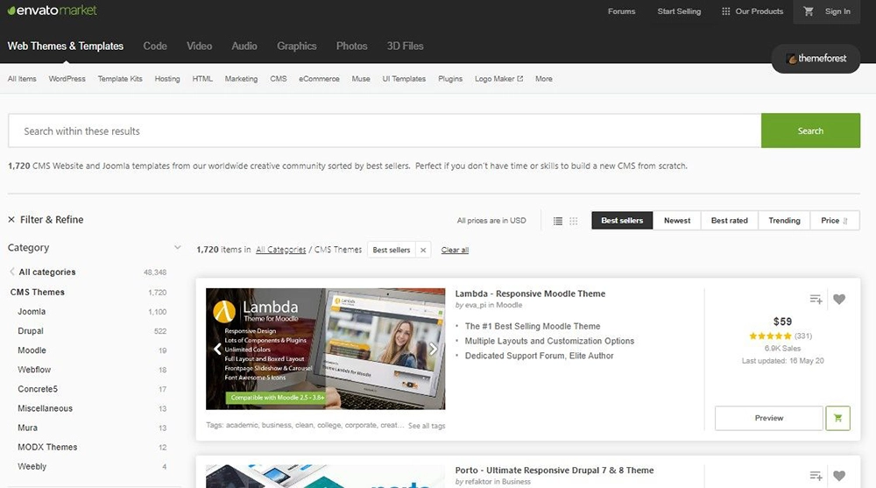Open the Graphics marketplace tab
The image size is (876, 488).
297,46
